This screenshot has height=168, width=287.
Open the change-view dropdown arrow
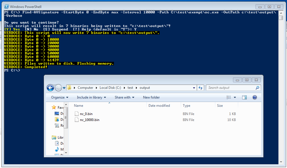click(235, 97)
